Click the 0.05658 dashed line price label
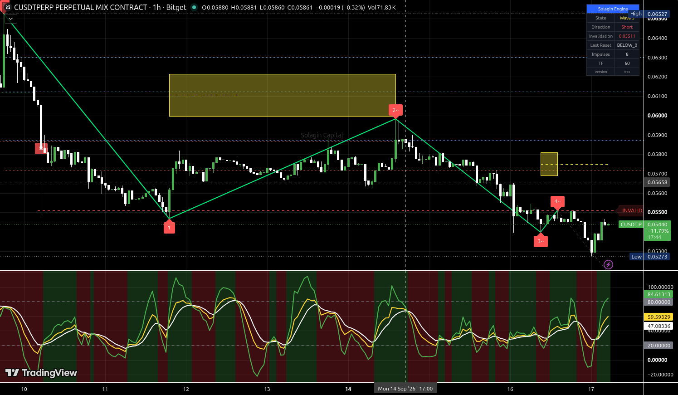The image size is (678, 395). (x=657, y=182)
